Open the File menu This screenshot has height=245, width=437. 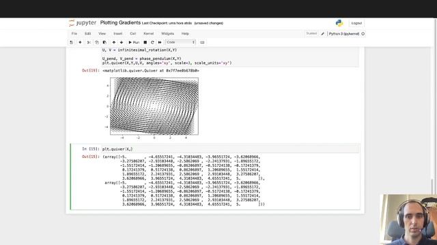74,33
